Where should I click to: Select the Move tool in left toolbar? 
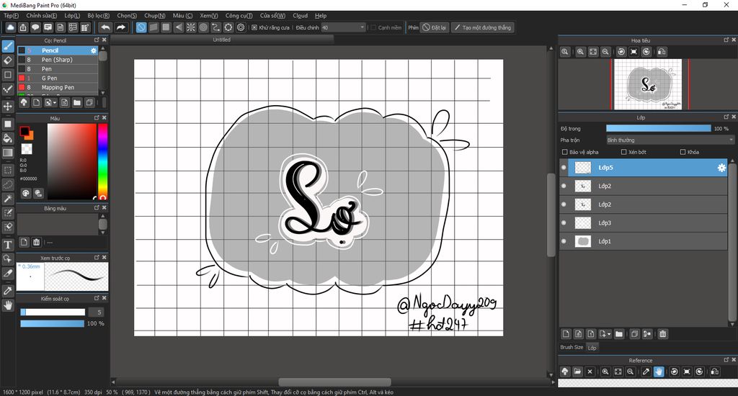pos(7,107)
